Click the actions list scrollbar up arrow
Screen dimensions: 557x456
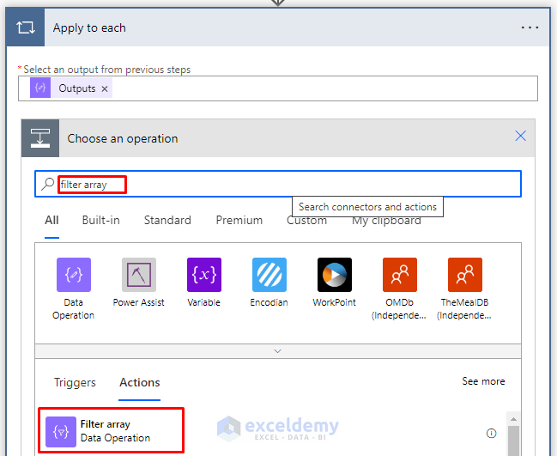point(513,419)
